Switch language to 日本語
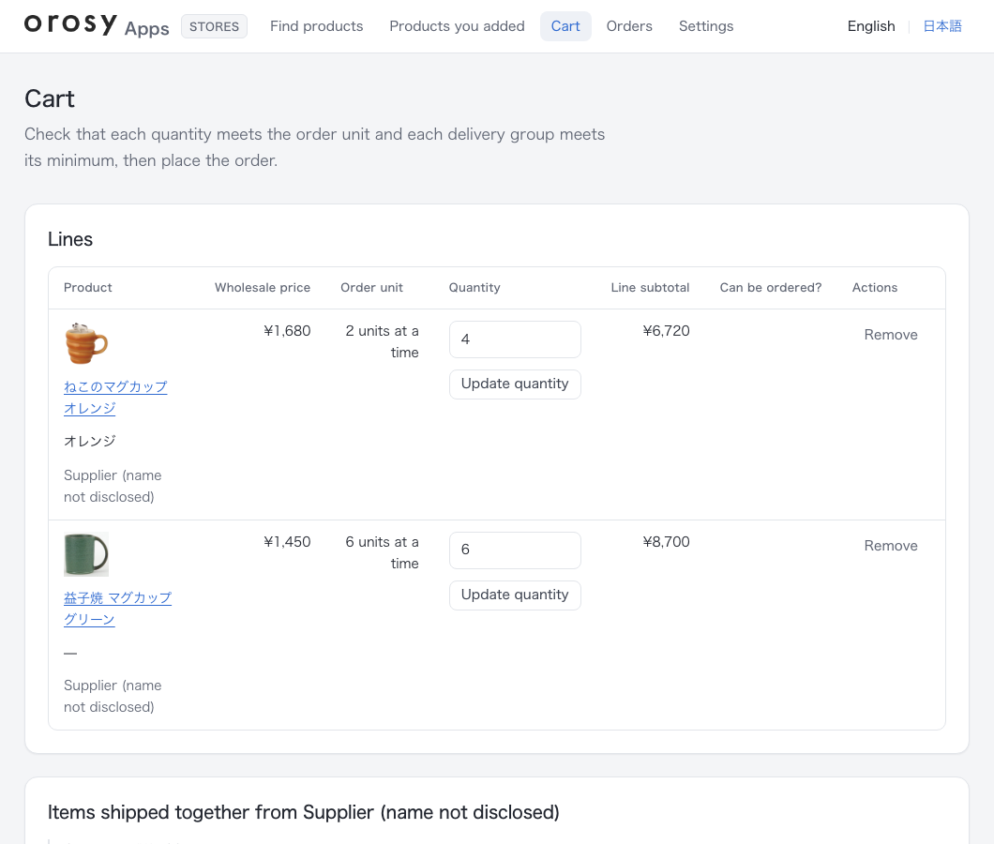The width and height of the screenshot is (994, 844). click(x=942, y=26)
